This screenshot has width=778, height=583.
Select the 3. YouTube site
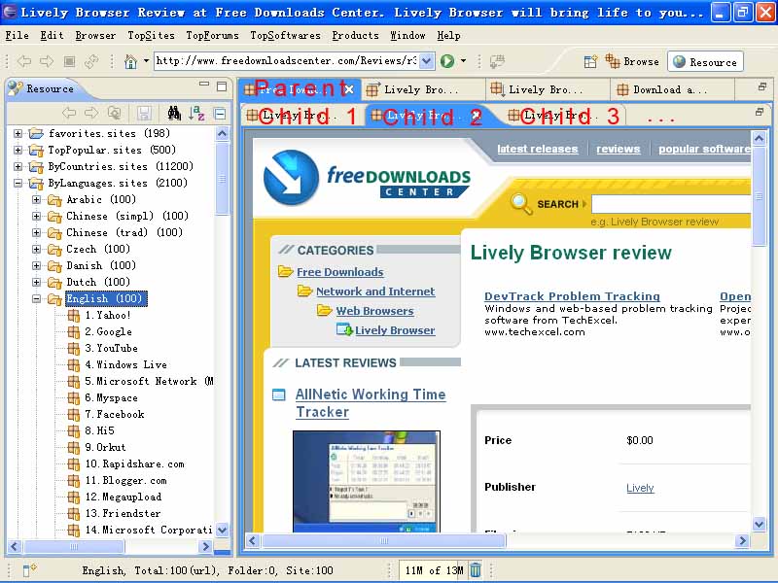[111, 348]
